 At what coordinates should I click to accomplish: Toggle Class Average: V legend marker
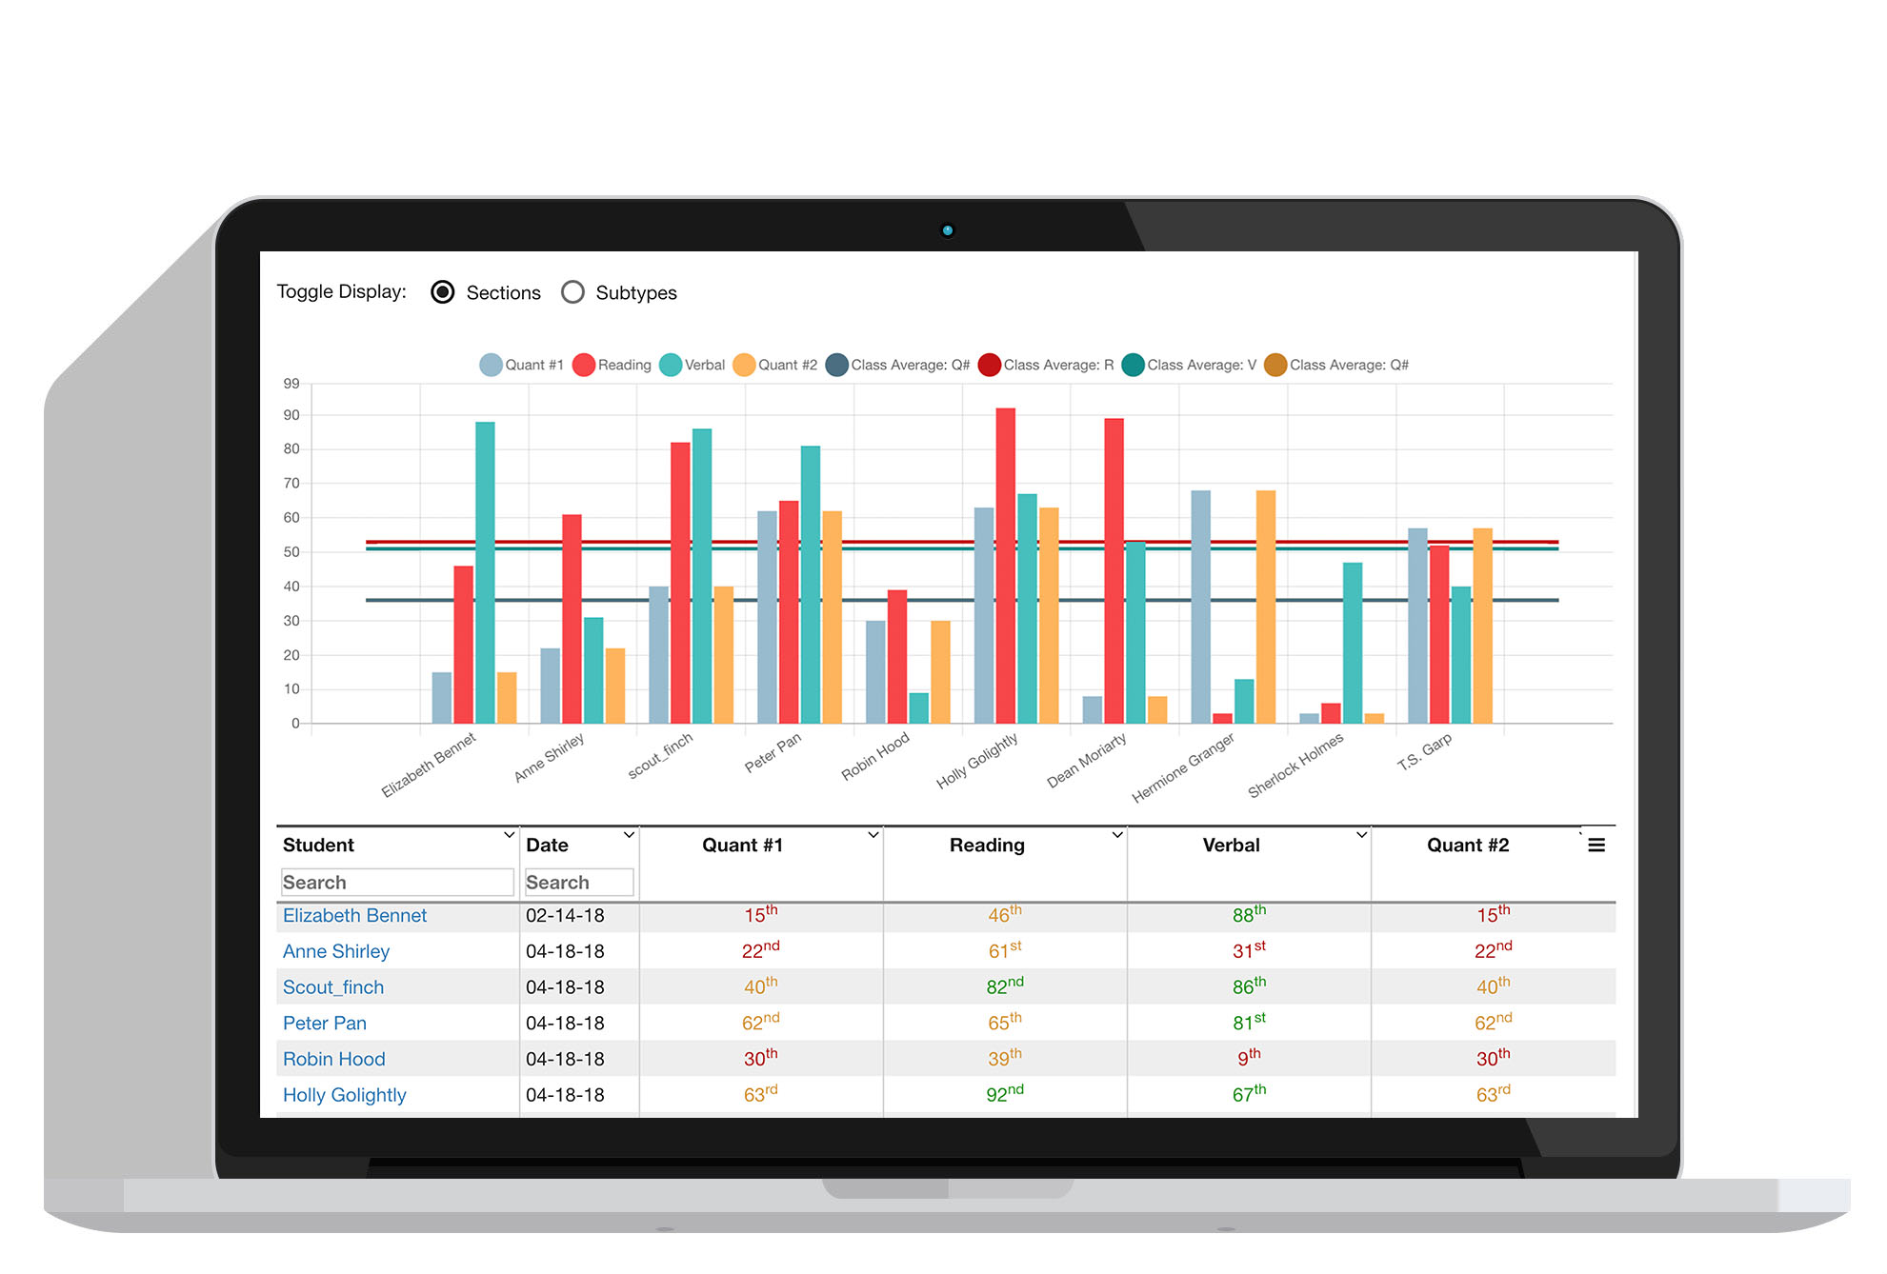(x=1133, y=365)
